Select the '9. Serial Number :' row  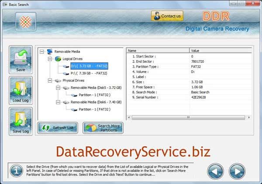(189, 97)
